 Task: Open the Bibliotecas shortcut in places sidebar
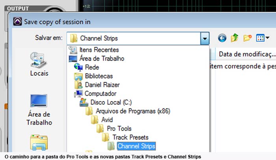[x=39, y=142]
